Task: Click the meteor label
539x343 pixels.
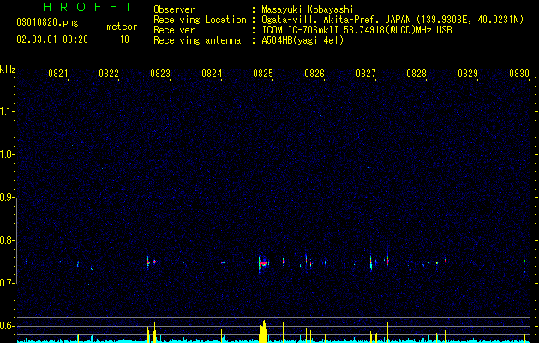Action: (122, 27)
